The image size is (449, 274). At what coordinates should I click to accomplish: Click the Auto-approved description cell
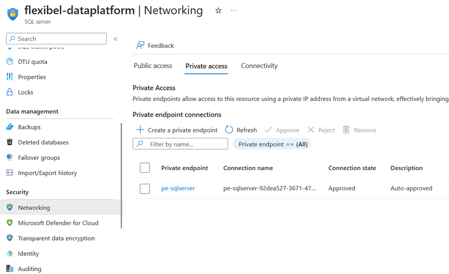(x=411, y=188)
